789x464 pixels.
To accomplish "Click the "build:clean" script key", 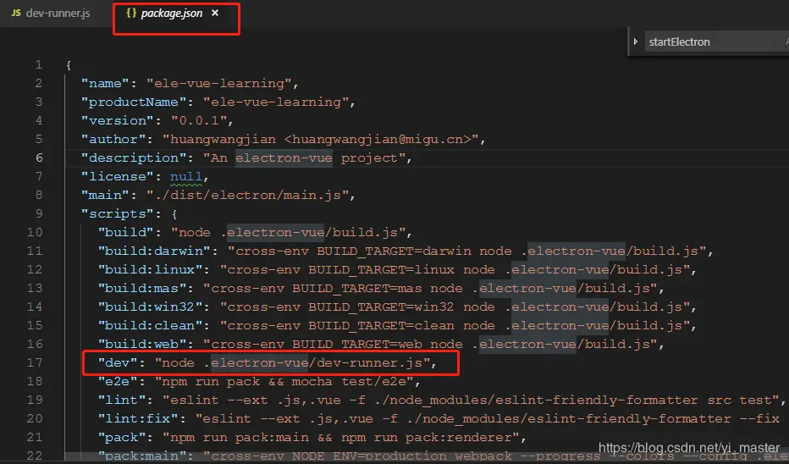I will pos(150,326).
